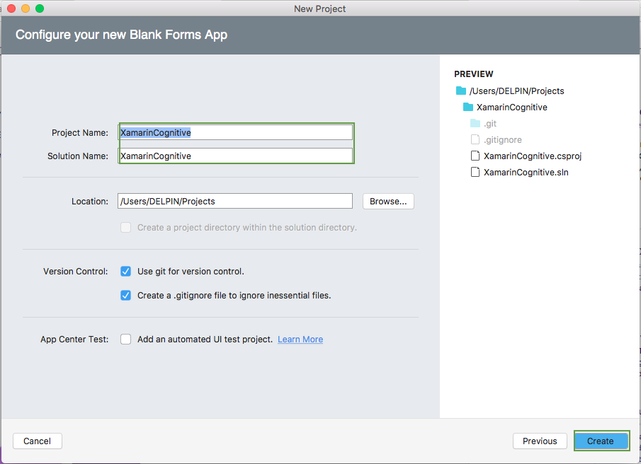Click the Project Name input field

point(235,132)
